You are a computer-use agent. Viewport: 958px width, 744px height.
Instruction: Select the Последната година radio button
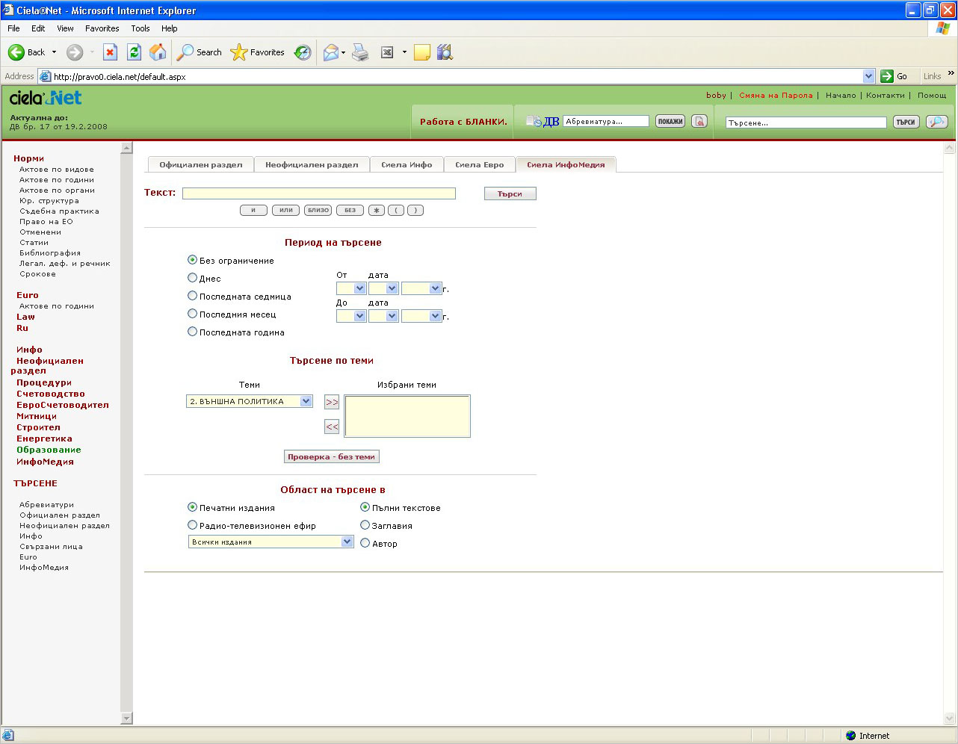pos(192,332)
